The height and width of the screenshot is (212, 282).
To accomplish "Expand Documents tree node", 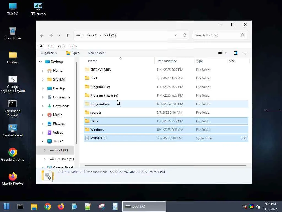I will 43,97.
